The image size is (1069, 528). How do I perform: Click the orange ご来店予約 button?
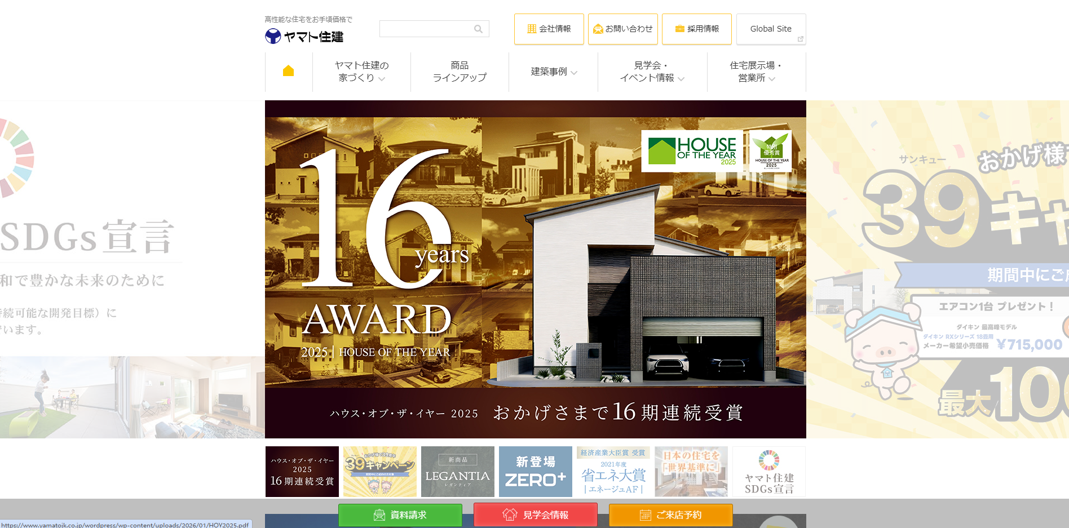click(671, 515)
